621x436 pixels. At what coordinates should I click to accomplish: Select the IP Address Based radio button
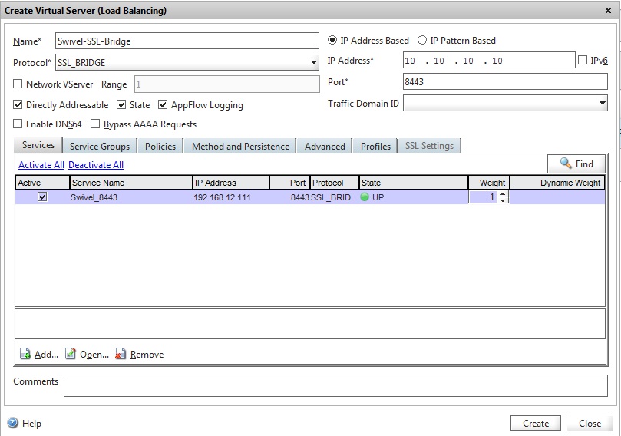pyautogui.click(x=332, y=40)
